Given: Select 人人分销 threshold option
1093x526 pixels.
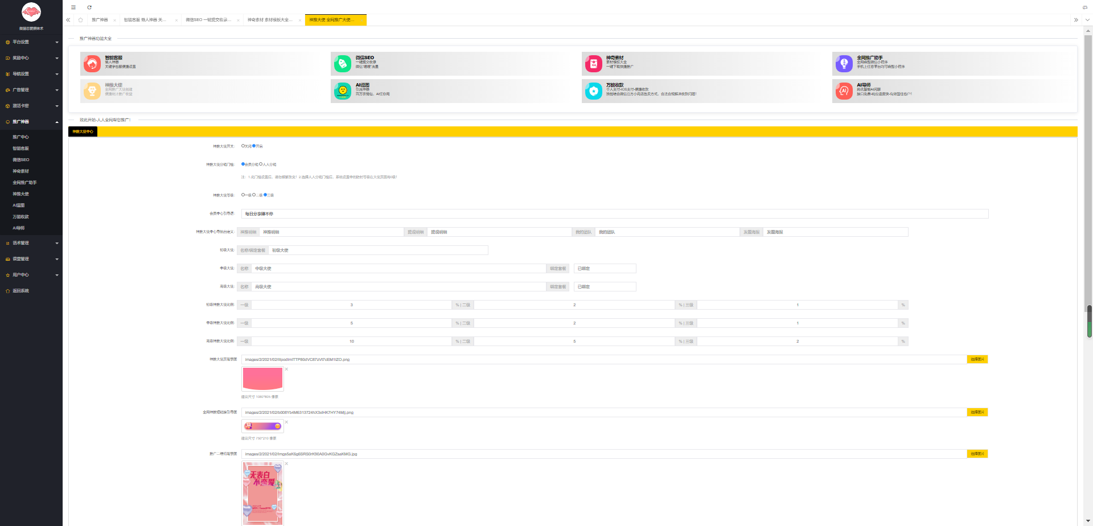Looking at the screenshot, I should tap(261, 165).
